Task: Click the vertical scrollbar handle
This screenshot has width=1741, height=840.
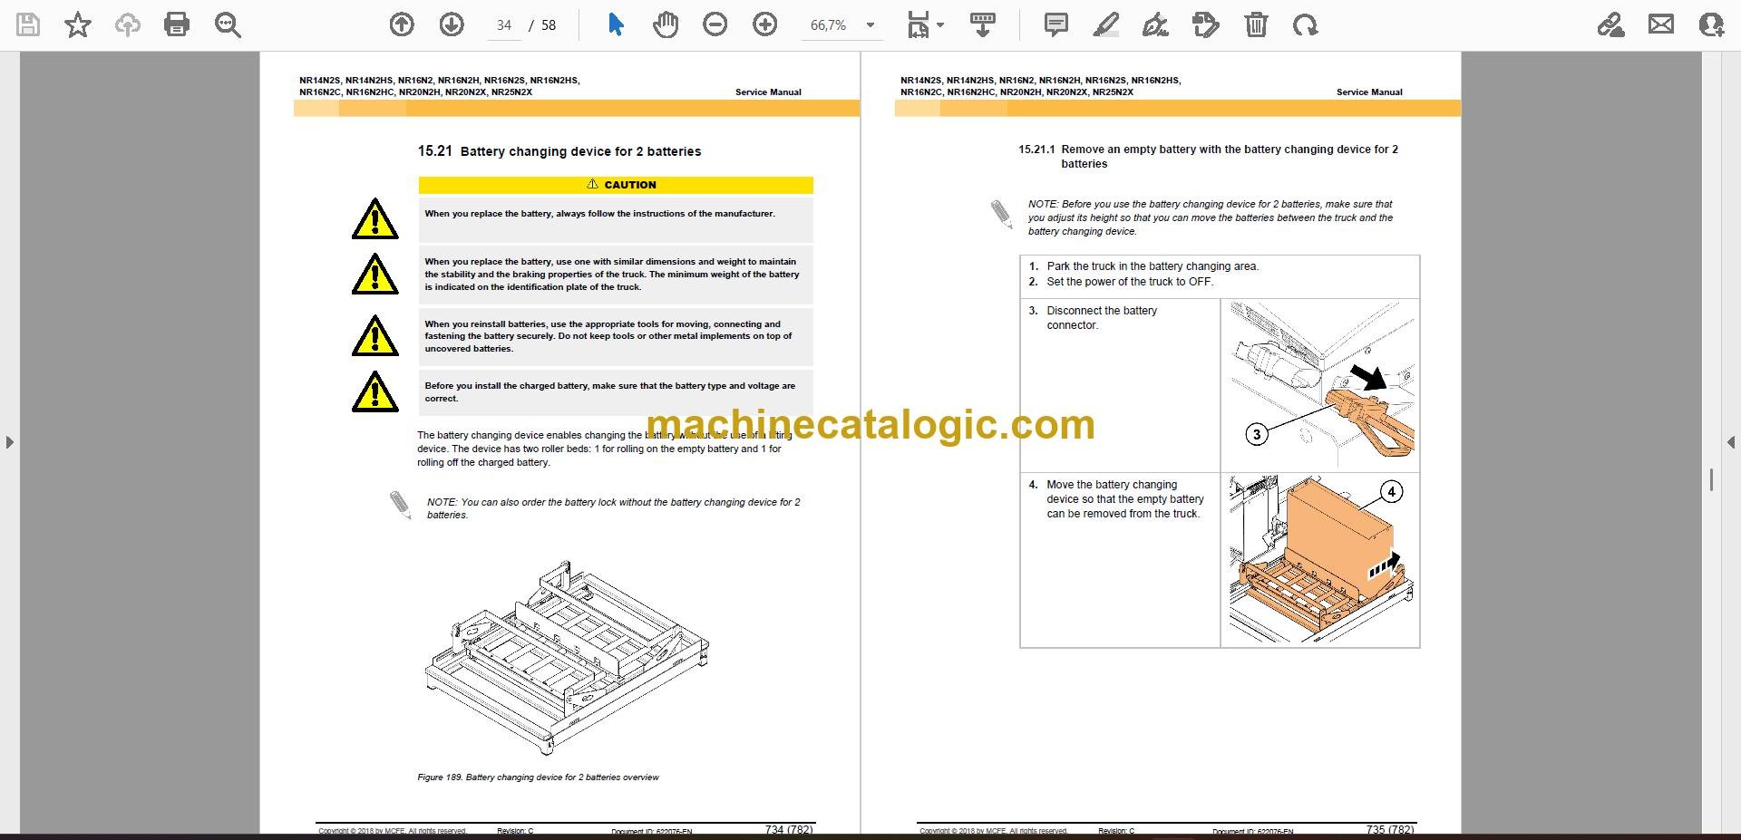Action: pos(1711,480)
